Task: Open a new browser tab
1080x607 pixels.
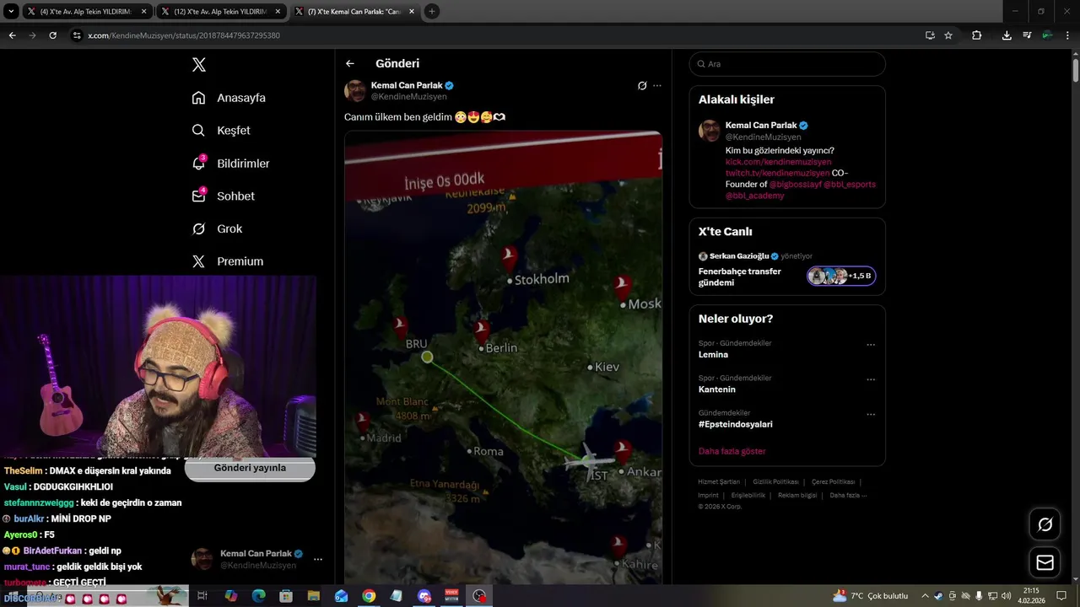Action: pyautogui.click(x=431, y=12)
